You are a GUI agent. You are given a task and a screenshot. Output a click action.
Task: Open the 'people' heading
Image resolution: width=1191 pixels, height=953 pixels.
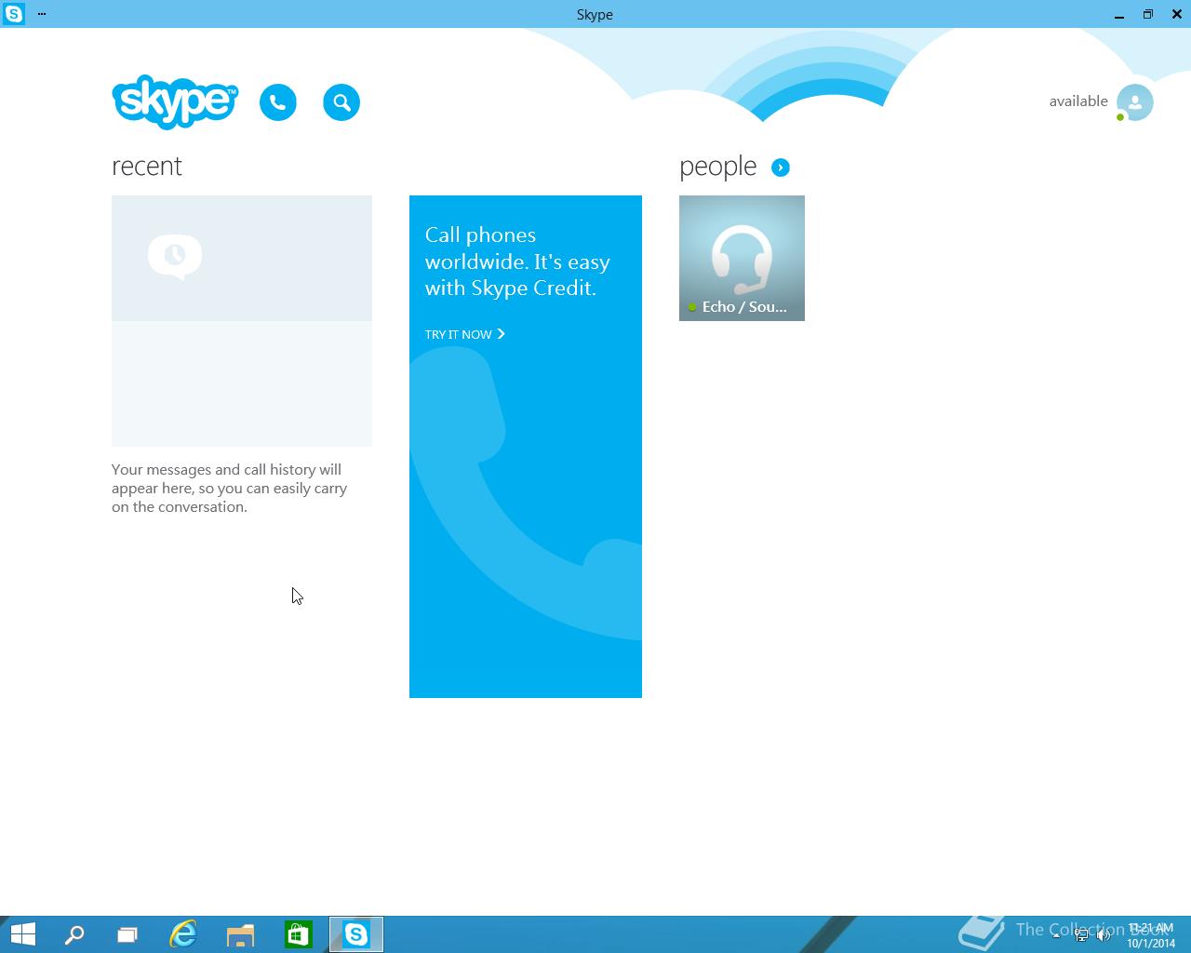[x=717, y=167]
